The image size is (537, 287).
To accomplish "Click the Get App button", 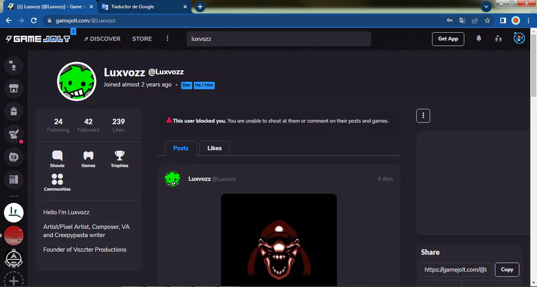I will [448, 39].
